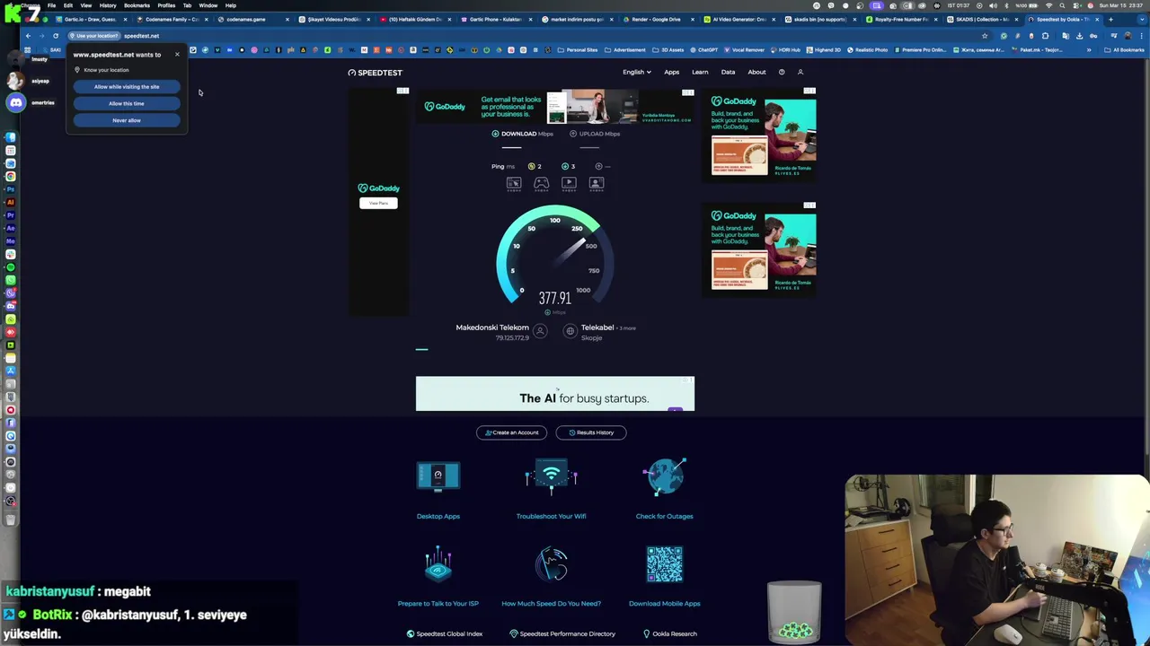Click the Wi-Fi icon in menu bar

pos(1048,5)
